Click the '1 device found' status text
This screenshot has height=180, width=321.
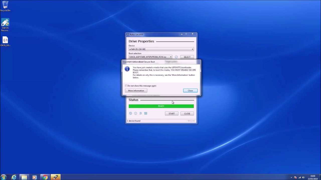tap(134, 121)
